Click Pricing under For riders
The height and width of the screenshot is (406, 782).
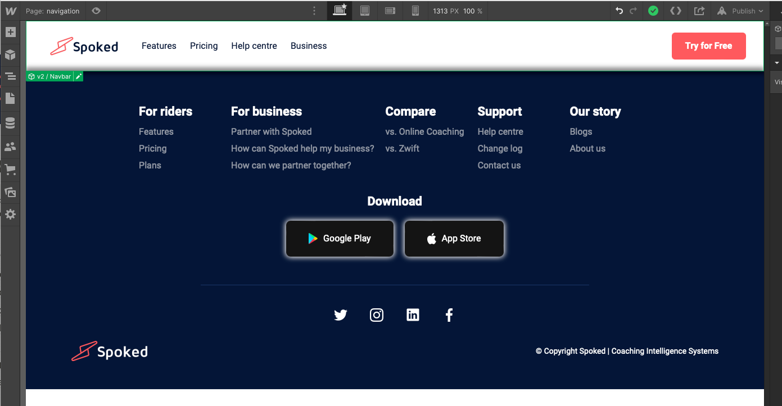153,148
